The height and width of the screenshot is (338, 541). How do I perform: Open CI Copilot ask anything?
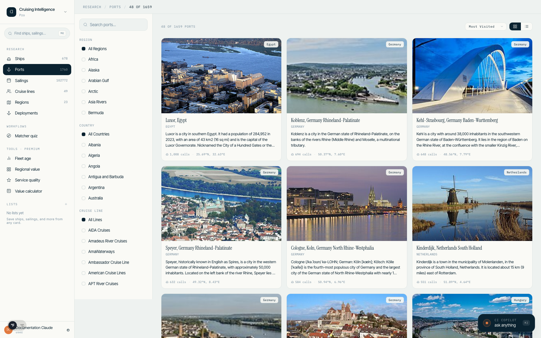(x=506, y=323)
